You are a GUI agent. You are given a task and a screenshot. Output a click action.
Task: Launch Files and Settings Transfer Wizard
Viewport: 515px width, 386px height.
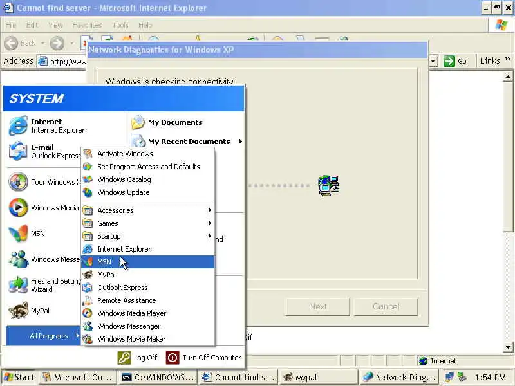pyautogui.click(x=44, y=285)
